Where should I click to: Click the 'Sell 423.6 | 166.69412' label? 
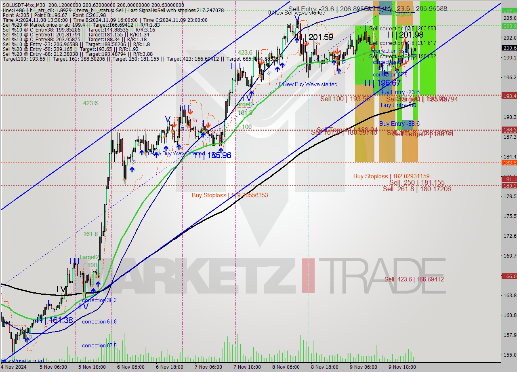coord(414,279)
